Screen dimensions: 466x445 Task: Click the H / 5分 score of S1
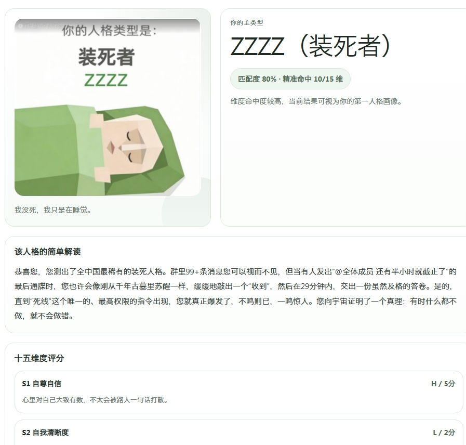(443, 384)
